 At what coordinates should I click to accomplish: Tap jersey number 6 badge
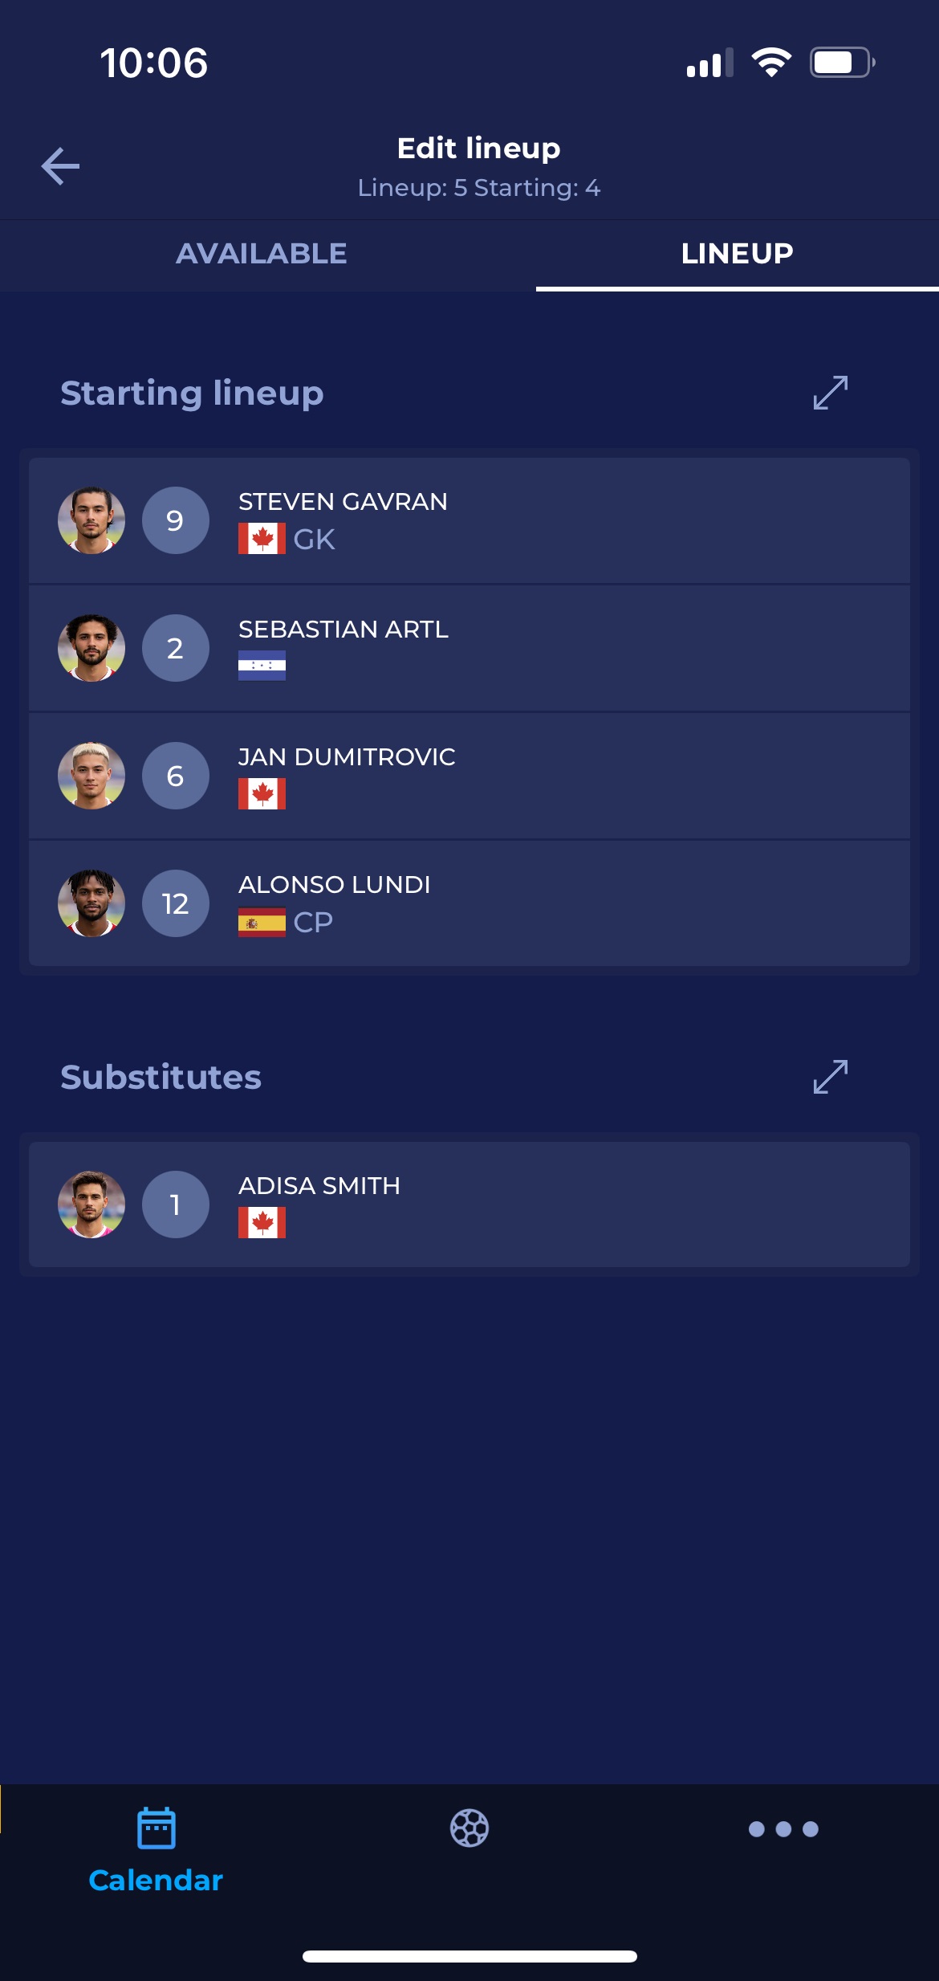(x=175, y=776)
